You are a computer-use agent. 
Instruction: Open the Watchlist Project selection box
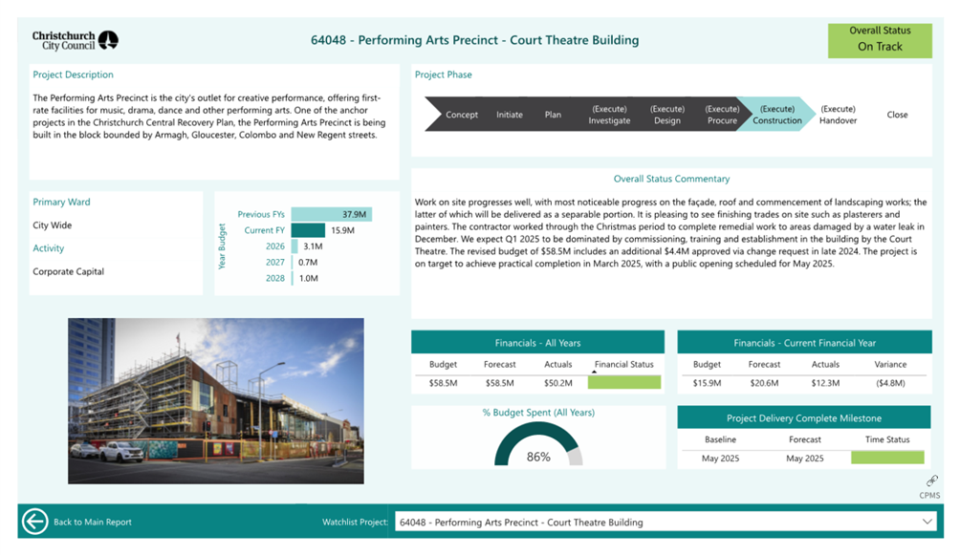click(x=660, y=523)
